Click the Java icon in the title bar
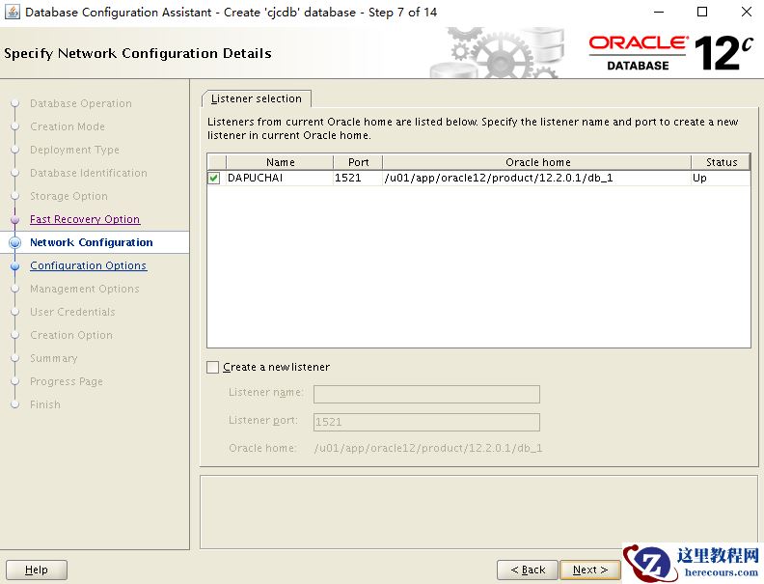The height and width of the screenshot is (584, 764). point(13,12)
